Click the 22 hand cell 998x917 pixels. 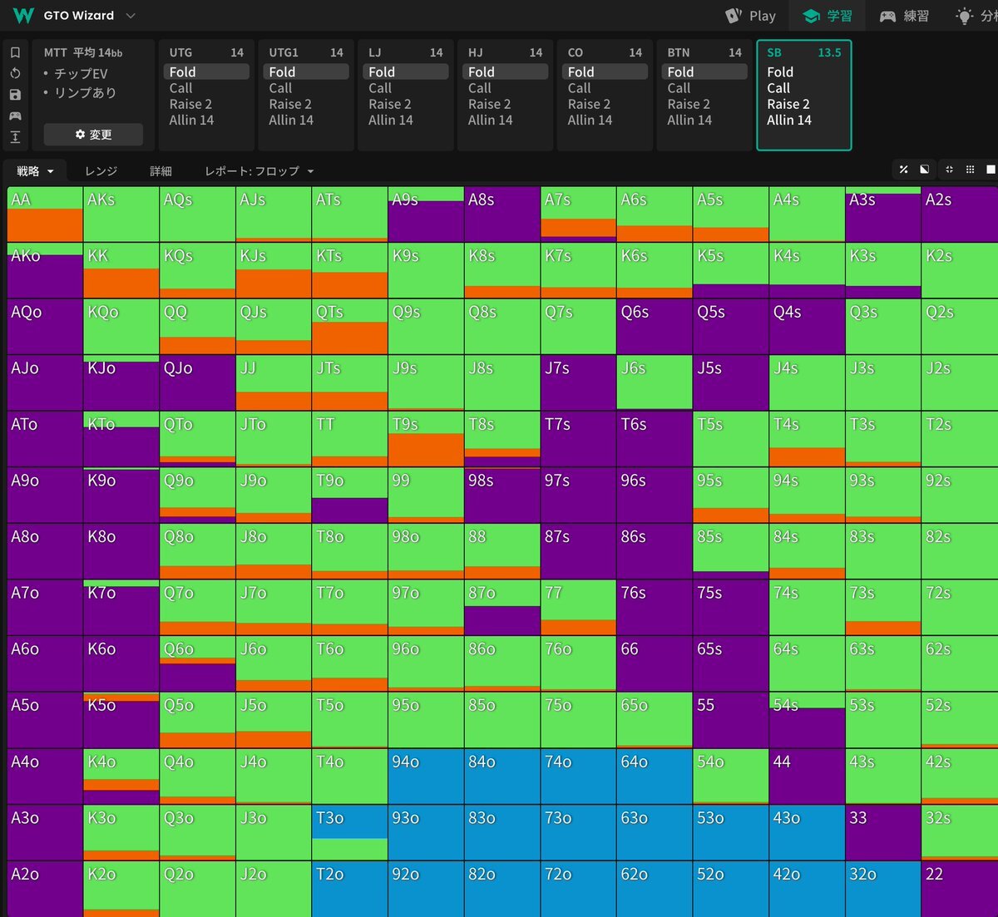pyautogui.click(x=959, y=889)
